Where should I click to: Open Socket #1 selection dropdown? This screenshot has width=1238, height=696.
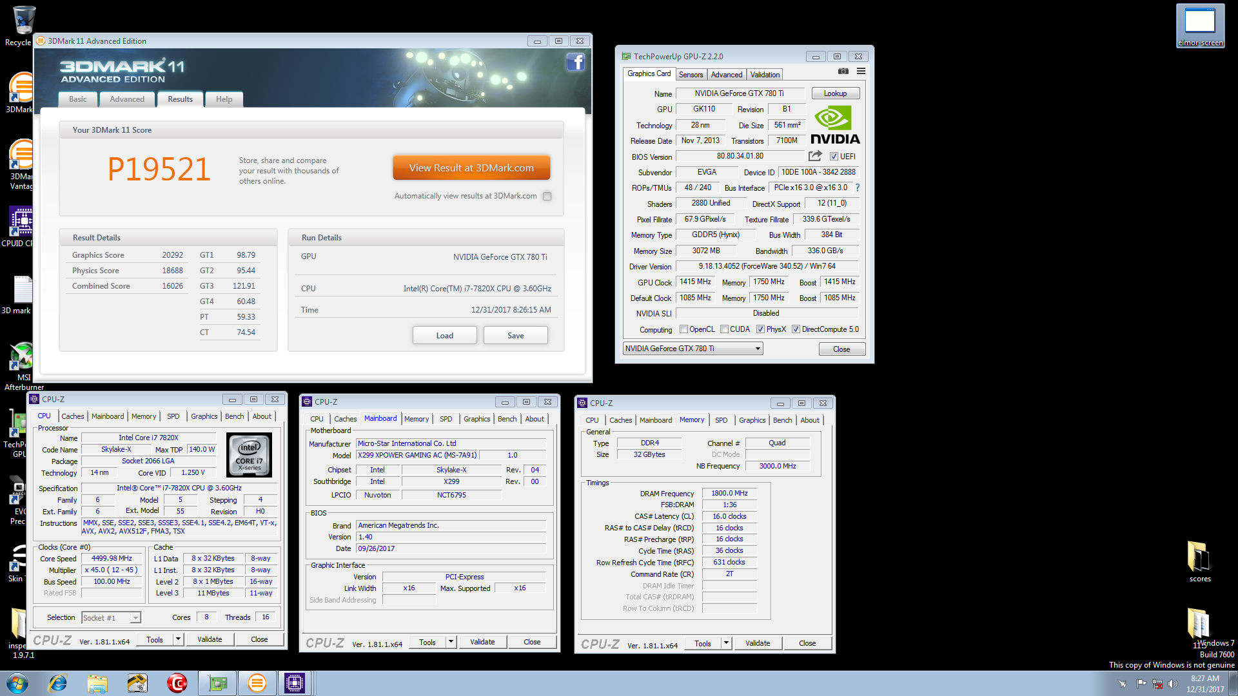[x=111, y=617]
